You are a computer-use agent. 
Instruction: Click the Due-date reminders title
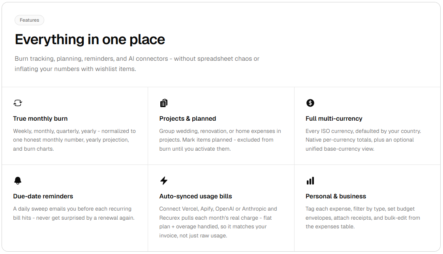click(43, 196)
